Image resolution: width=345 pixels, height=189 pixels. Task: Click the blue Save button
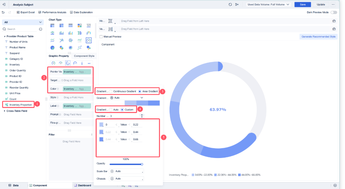[x=303, y=5]
